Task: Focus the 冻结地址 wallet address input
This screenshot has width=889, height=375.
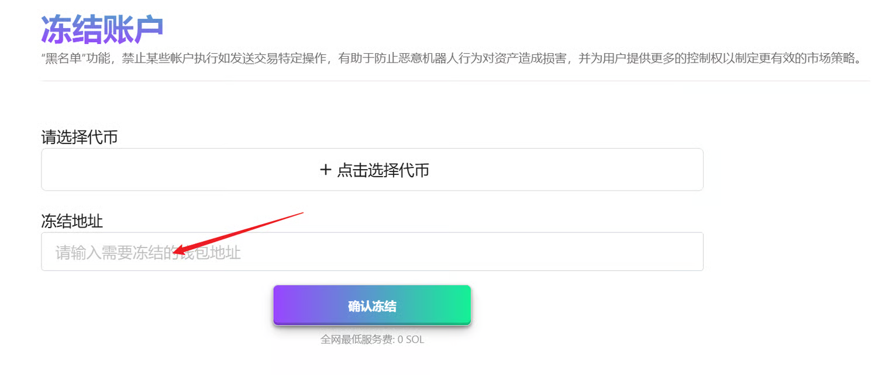Action: pyautogui.click(x=372, y=252)
